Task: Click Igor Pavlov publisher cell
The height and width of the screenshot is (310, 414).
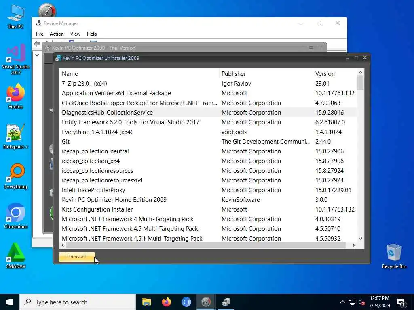Action: [x=236, y=84]
